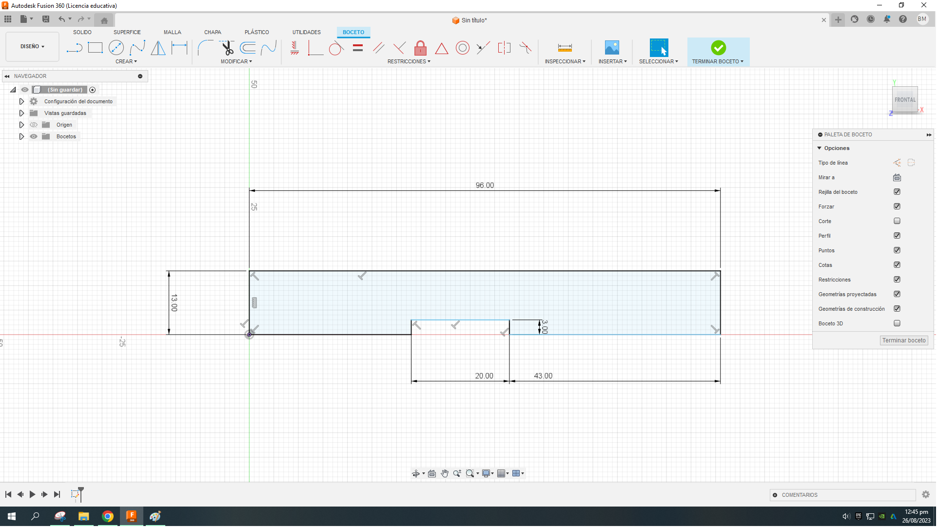
Task: Select the Rectangle sketch tool
Action: click(96, 47)
